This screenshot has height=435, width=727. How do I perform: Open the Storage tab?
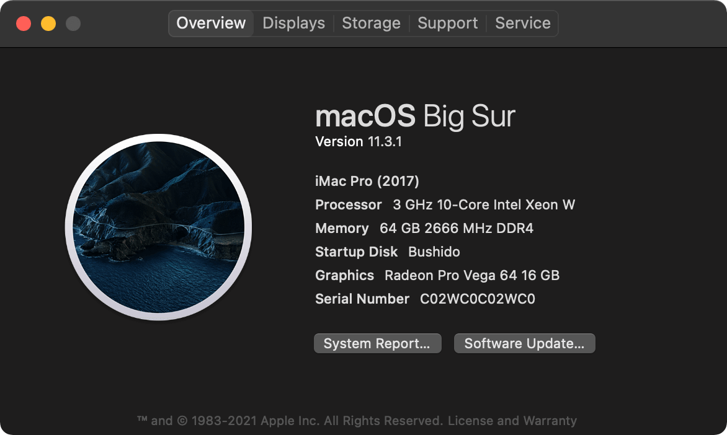[371, 23]
